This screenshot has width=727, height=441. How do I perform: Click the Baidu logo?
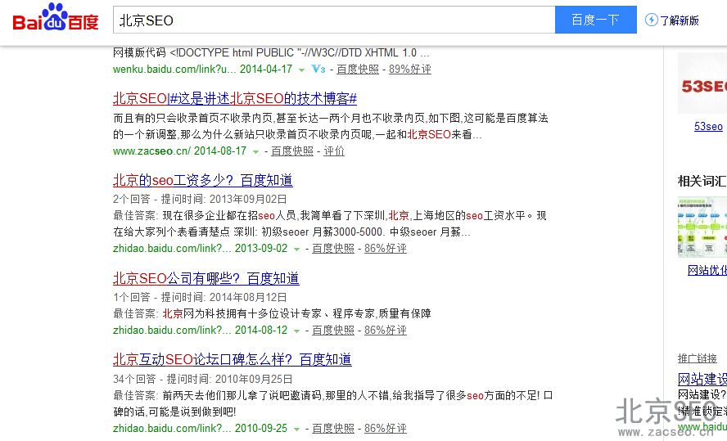56,18
